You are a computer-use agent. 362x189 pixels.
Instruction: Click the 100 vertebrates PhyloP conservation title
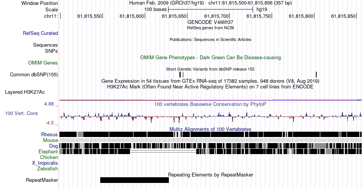click(210, 104)
